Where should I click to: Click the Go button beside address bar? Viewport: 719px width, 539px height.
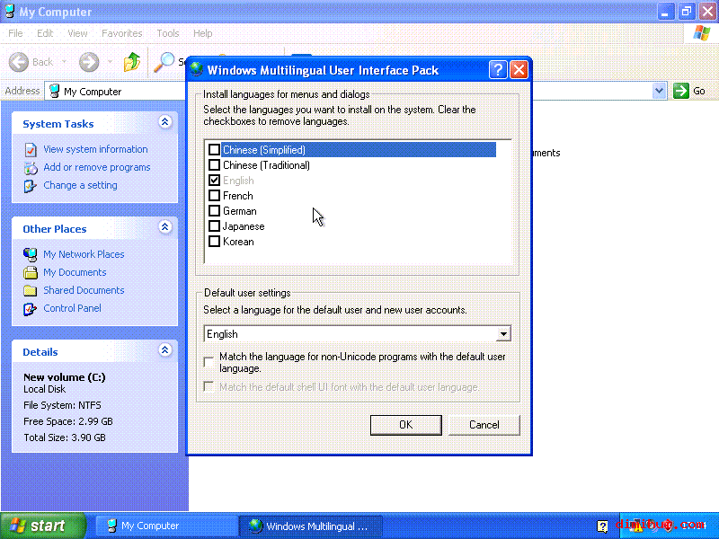[689, 91]
